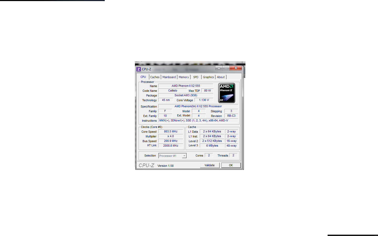Click the disabled maximize button
Viewport: 378px width, 236px height.
tap(226, 68)
